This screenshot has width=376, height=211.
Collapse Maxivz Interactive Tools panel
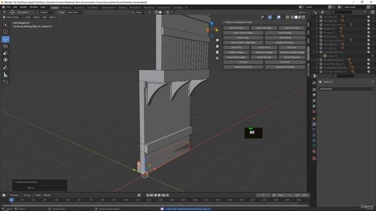tap(224, 22)
